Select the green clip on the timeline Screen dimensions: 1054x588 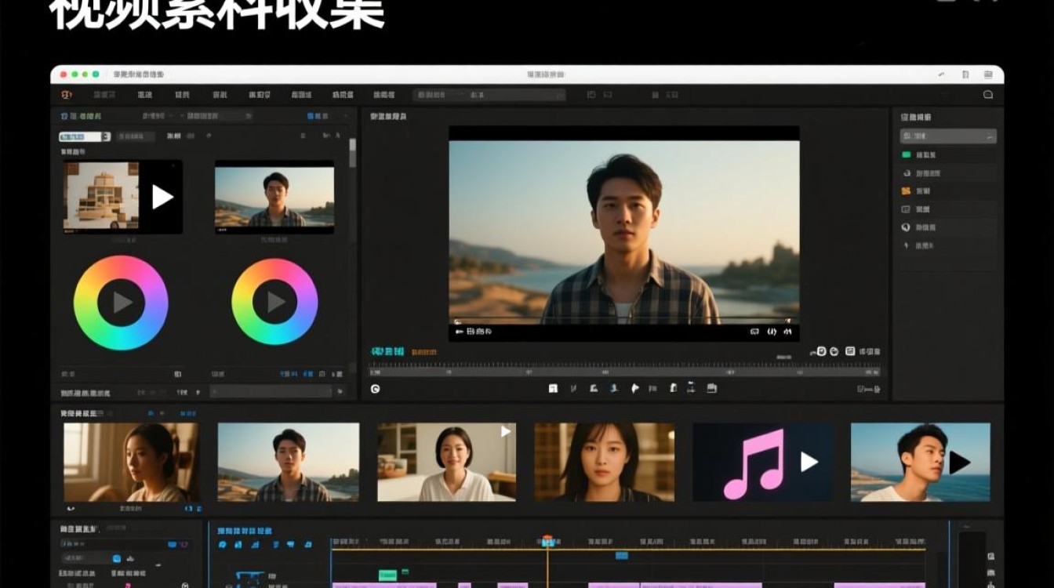click(x=387, y=575)
